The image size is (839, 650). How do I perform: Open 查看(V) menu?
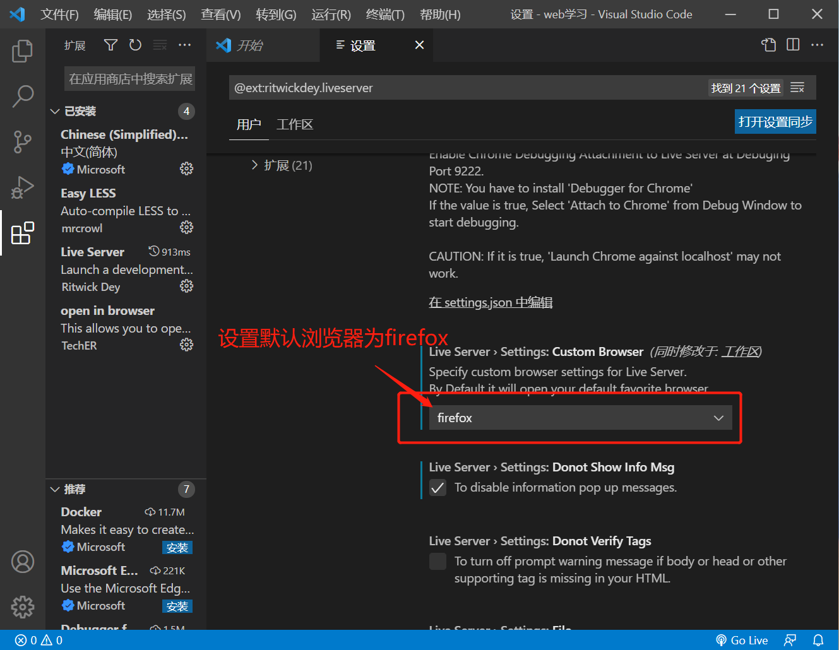tap(221, 15)
